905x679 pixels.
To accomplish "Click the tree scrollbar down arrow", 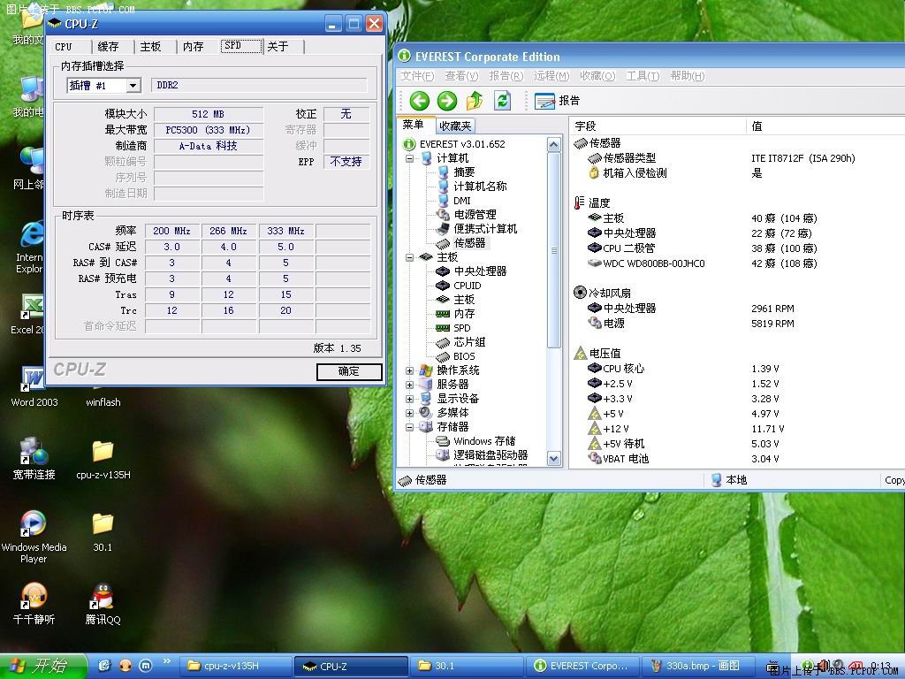I will (553, 459).
